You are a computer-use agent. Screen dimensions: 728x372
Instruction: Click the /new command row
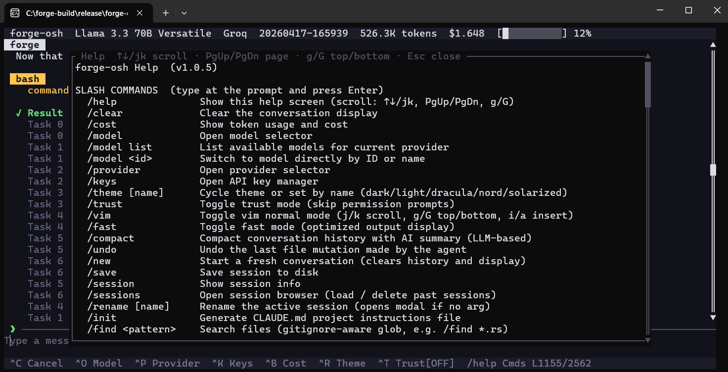[307, 261]
